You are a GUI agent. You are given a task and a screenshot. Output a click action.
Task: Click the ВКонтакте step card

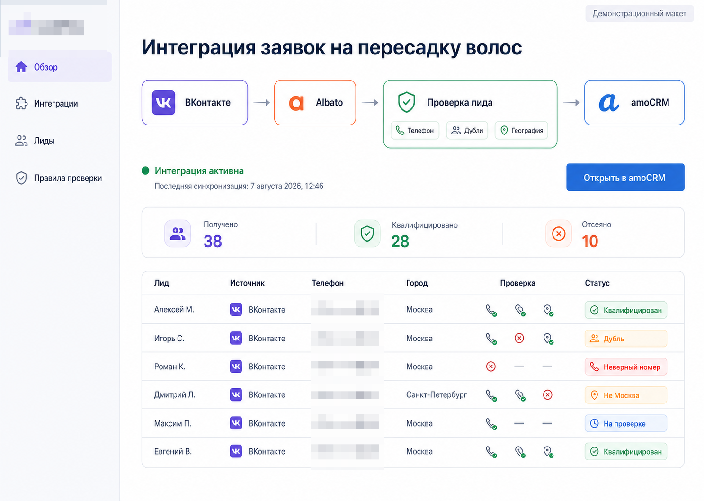[195, 102]
